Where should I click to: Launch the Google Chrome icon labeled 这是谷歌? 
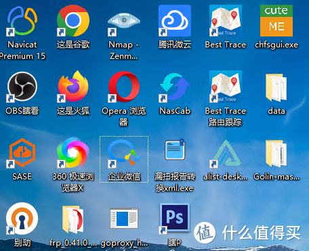point(73,21)
